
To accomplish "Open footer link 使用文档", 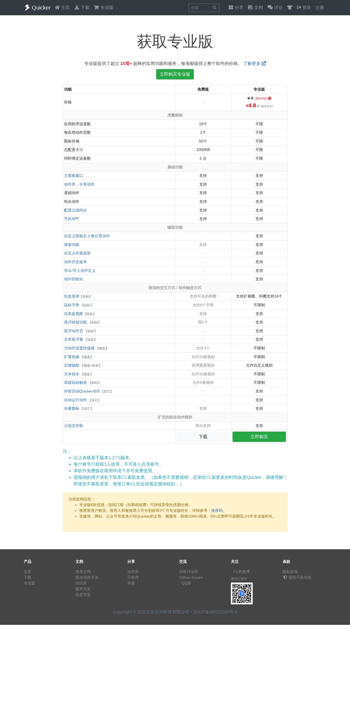I will click(x=83, y=572).
